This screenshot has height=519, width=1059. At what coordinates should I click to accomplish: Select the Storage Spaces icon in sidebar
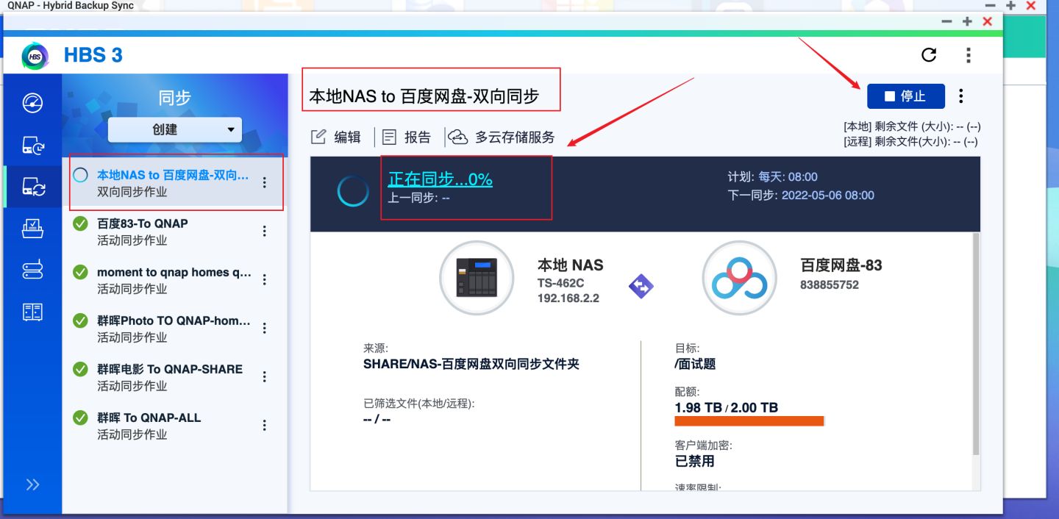[x=32, y=270]
